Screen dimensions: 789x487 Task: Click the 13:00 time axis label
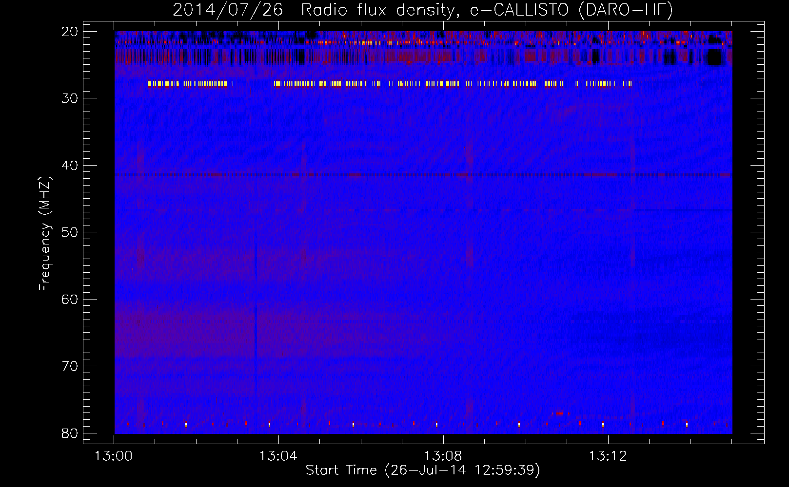pyautogui.click(x=114, y=456)
